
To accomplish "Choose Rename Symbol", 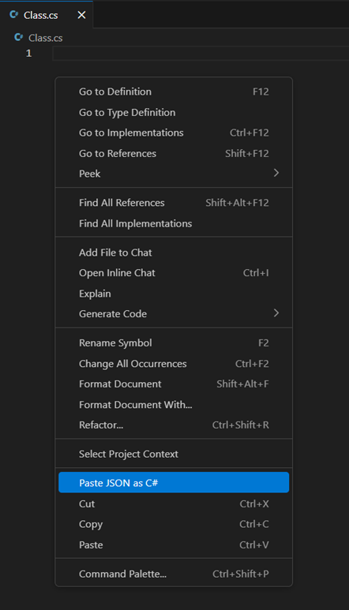I will click(174, 342).
